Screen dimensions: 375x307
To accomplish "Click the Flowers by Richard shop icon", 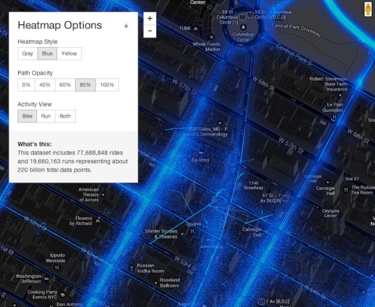I will pyautogui.click(x=98, y=220).
